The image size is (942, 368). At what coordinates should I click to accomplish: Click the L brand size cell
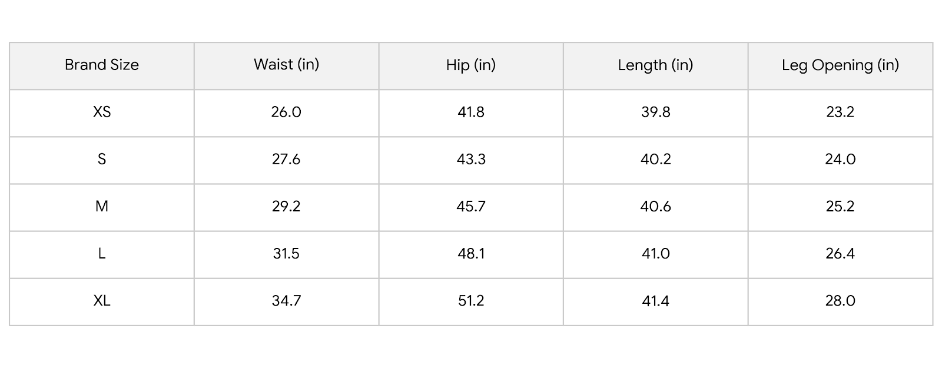[102, 253]
